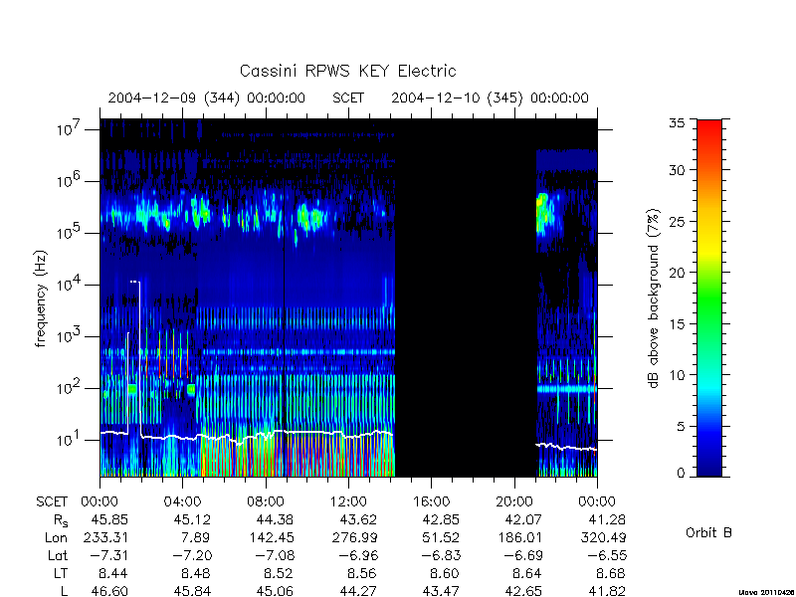Click the Lon value '276.99'

pyautogui.click(x=354, y=537)
